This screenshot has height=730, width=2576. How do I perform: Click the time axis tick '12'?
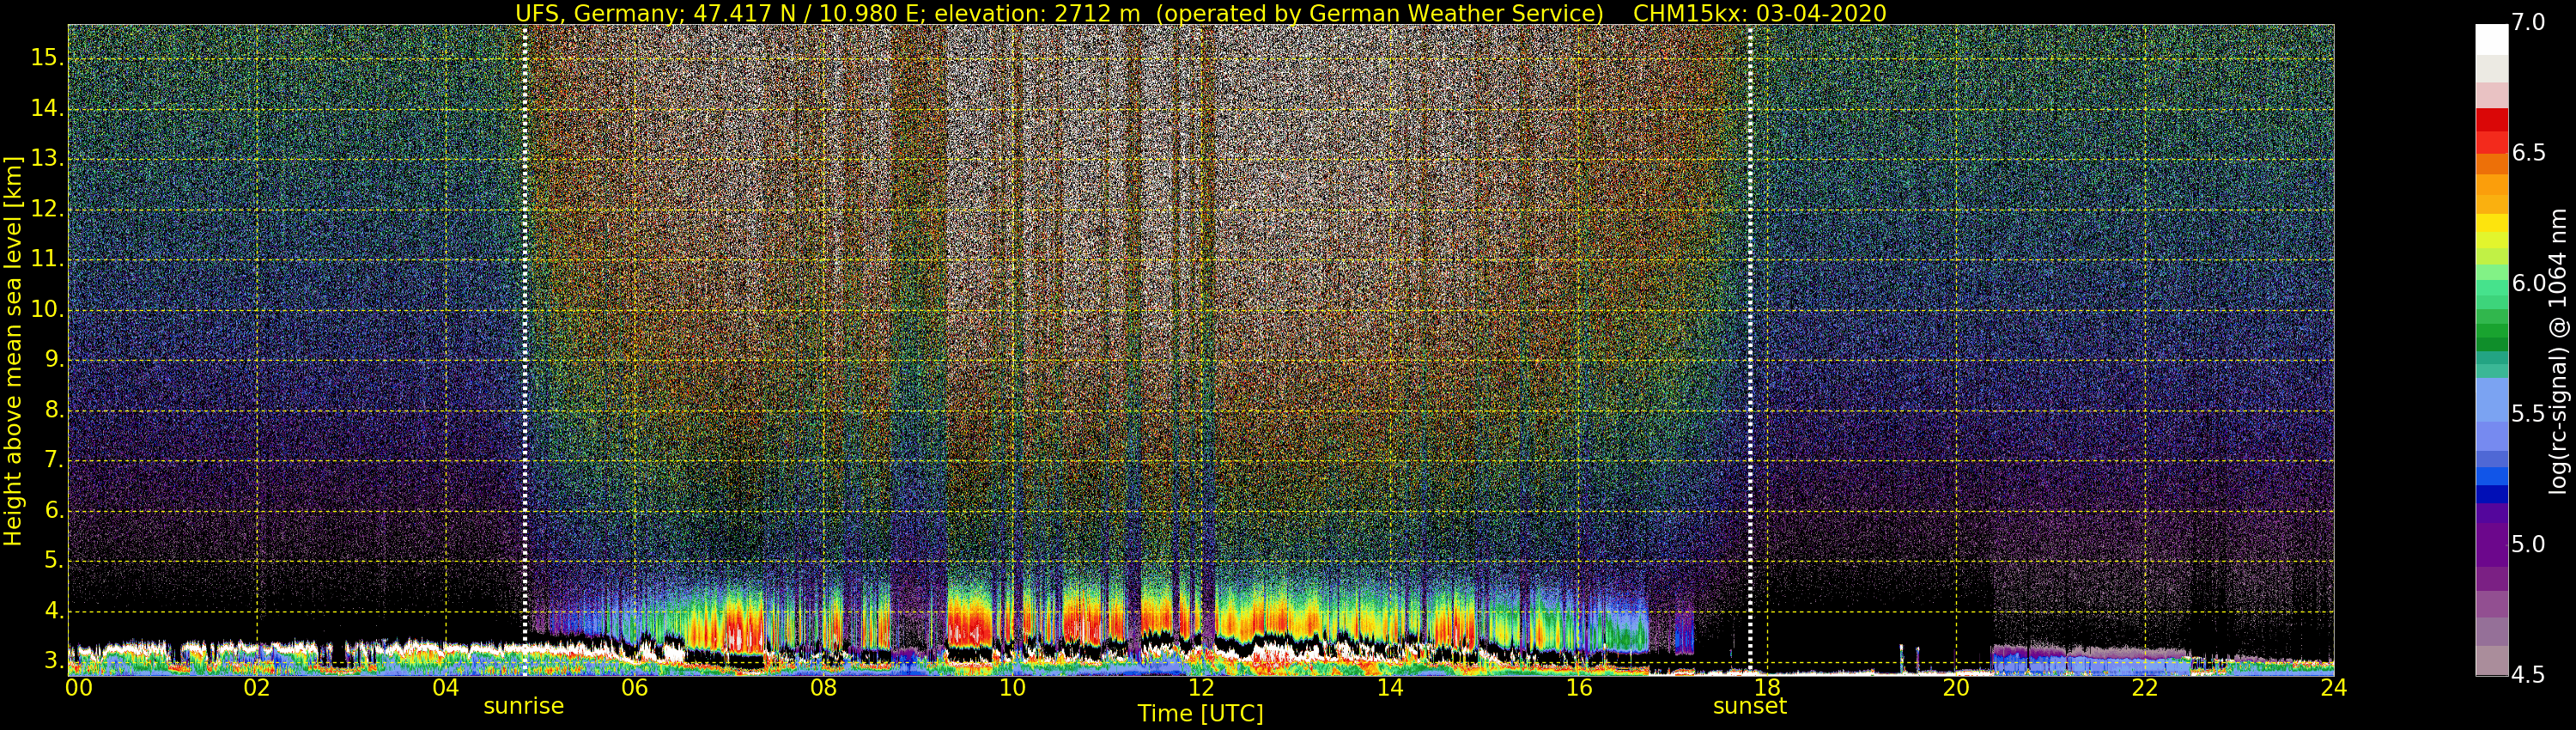pyautogui.click(x=1201, y=688)
